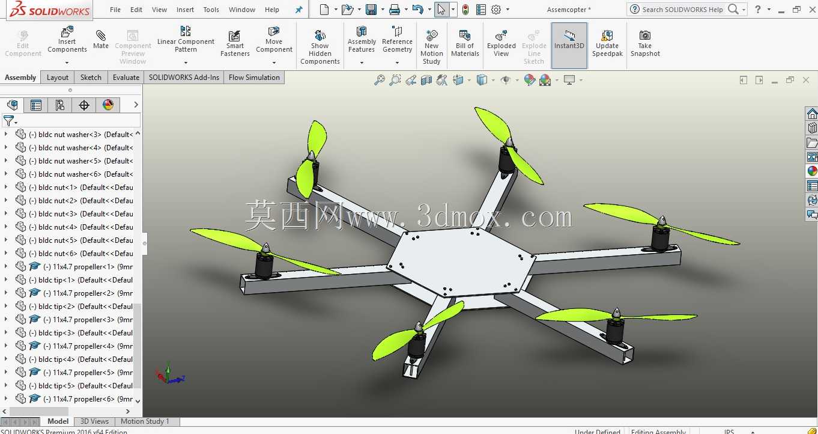
Task: Click Reference Geometry tool
Action: pos(397,39)
